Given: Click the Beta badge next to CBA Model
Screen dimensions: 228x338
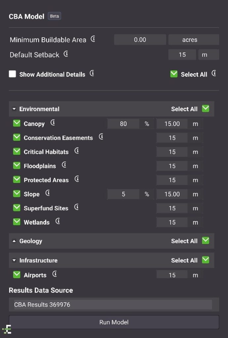Looking at the screenshot, I should [55, 16].
